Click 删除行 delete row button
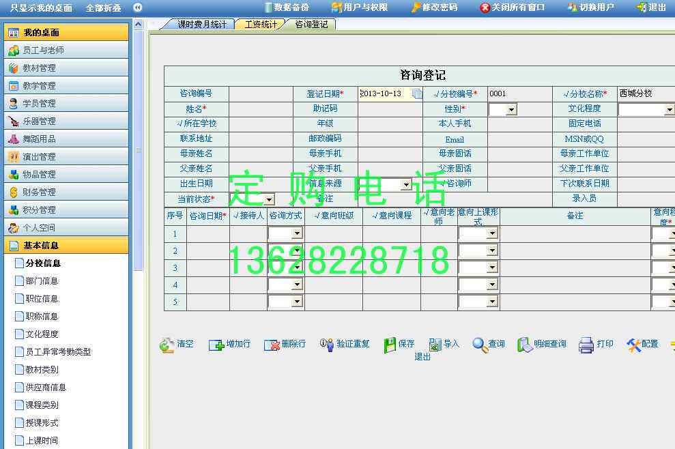675x449 pixels. [285, 345]
